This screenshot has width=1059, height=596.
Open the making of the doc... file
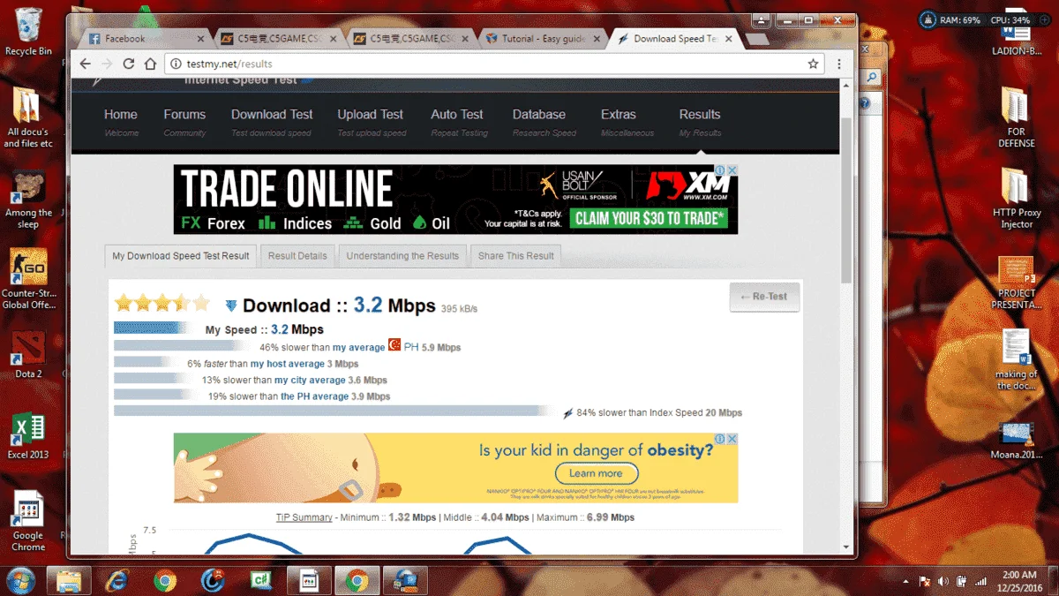pyautogui.click(x=1017, y=359)
